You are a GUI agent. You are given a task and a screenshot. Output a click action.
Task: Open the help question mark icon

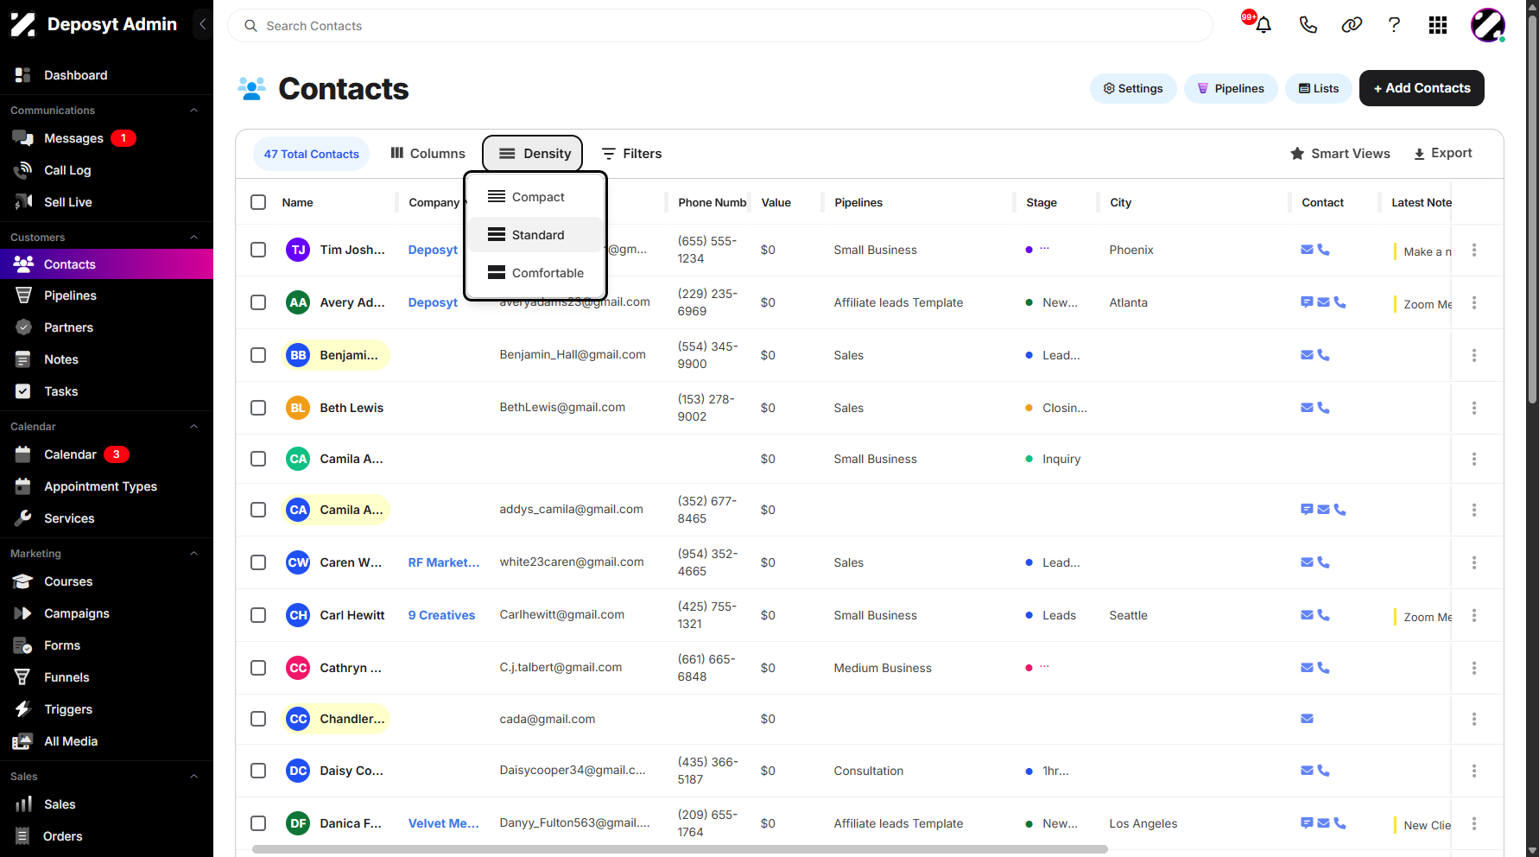[x=1394, y=25]
